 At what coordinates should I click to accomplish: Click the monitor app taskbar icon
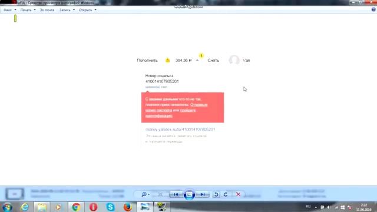(161, 207)
